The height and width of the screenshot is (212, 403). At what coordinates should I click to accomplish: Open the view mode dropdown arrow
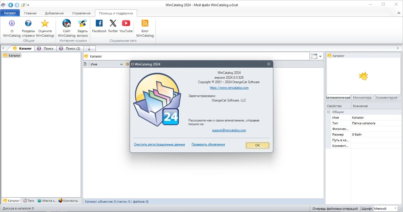click(320, 56)
